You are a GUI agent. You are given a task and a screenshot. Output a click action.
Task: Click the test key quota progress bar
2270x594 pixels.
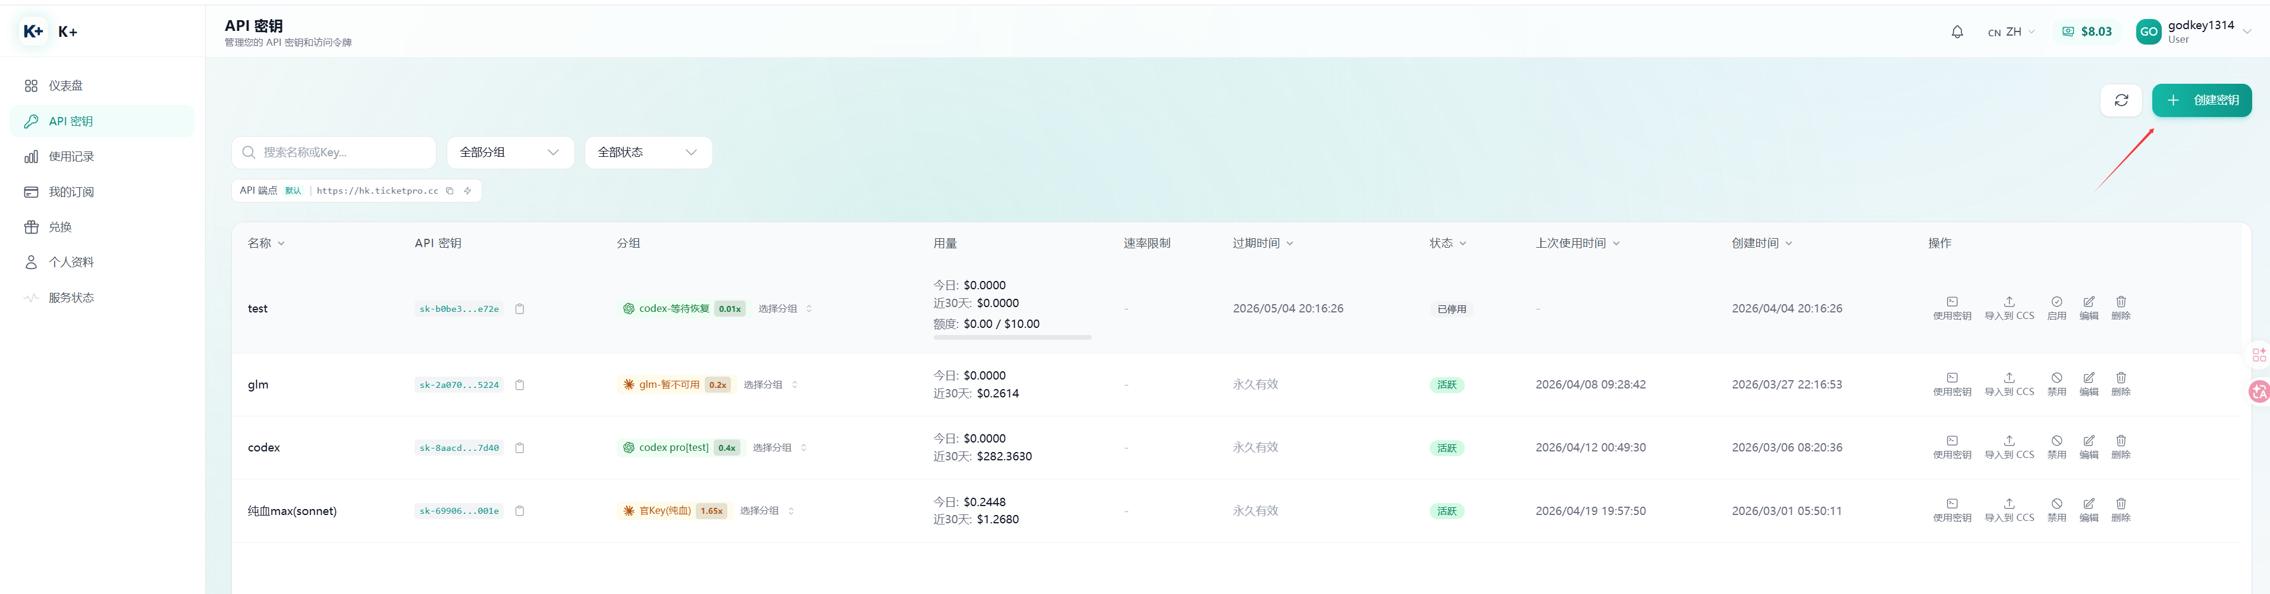tap(1012, 337)
